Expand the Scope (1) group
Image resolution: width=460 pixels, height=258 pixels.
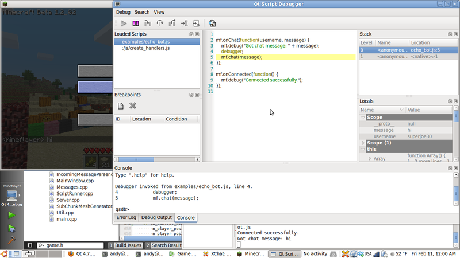click(362, 142)
